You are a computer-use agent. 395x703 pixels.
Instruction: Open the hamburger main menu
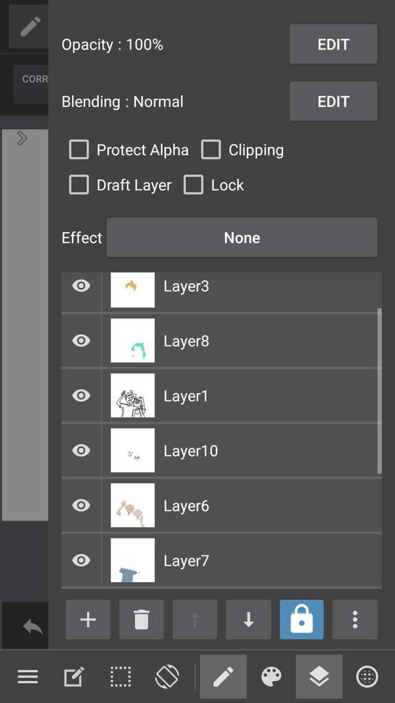pos(27,676)
